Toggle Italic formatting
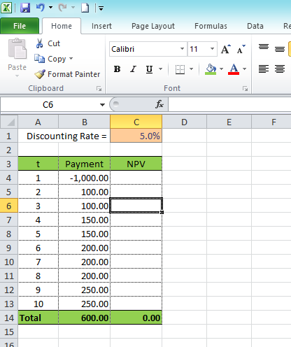Image resolution: width=291 pixels, height=347 pixels. click(x=133, y=69)
